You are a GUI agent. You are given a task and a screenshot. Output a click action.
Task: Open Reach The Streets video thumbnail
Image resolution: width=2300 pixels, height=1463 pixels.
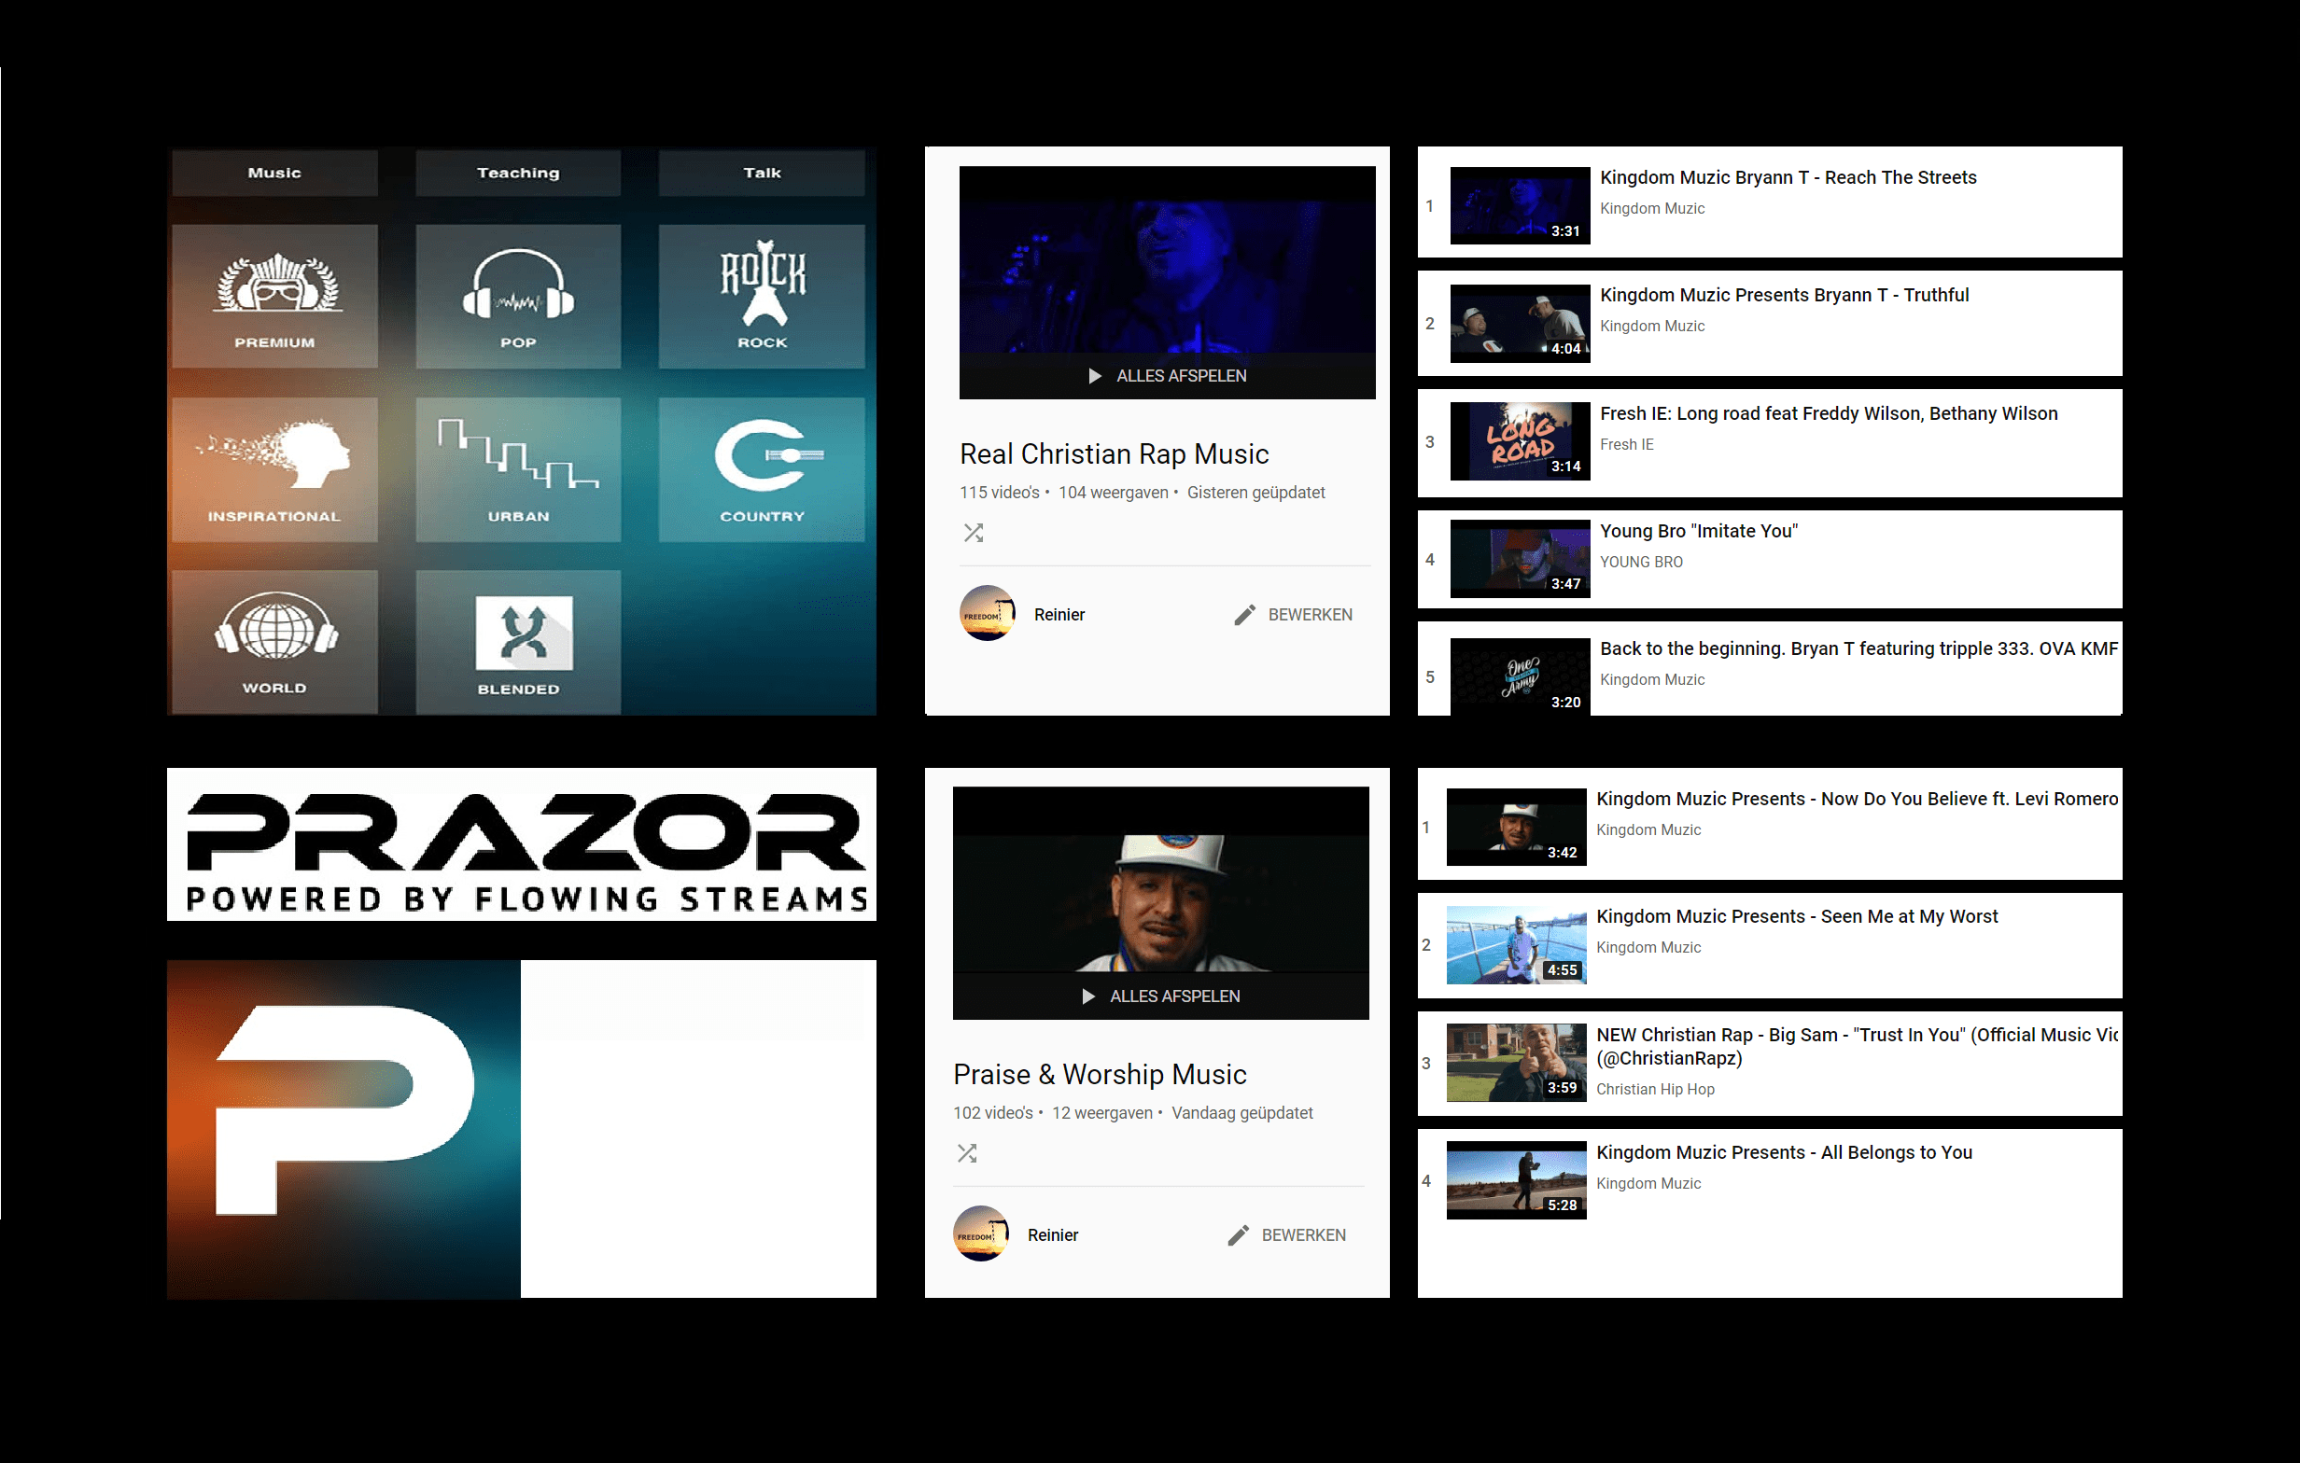point(1520,205)
